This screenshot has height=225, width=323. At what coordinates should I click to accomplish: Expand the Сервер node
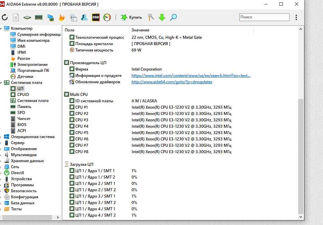1,143
